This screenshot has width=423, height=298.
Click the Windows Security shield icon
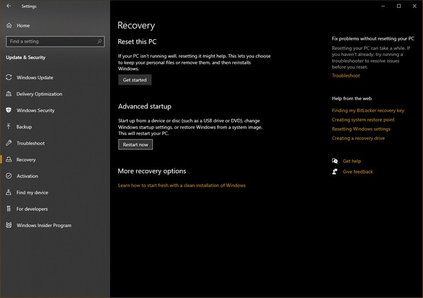pos(9,111)
